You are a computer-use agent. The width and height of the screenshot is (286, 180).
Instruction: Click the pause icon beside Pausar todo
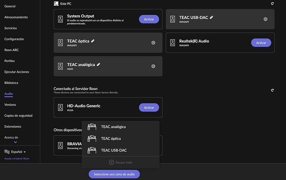[111, 162]
